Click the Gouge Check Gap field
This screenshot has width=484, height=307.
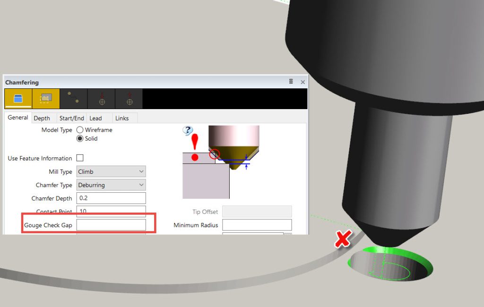111,225
